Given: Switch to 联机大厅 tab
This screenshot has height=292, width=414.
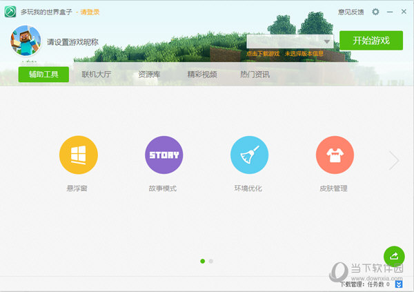Looking at the screenshot, I should (97, 75).
